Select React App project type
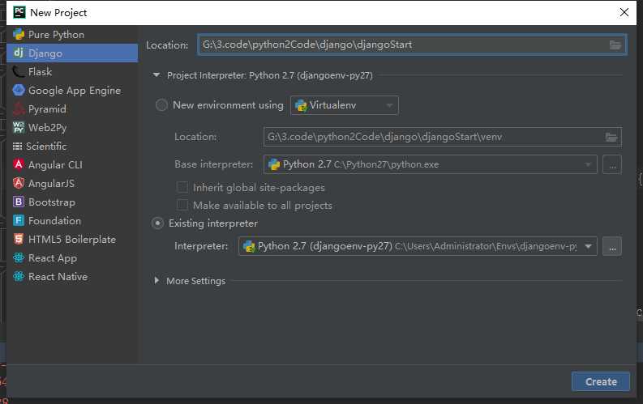This screenshot has height=404, width=643. click(53, 258)
